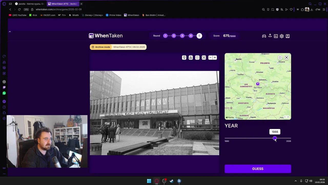Toggle the VPN badge in address bar
The height and width of the screenshot is (185, 328).
click(x=26, y=10)
